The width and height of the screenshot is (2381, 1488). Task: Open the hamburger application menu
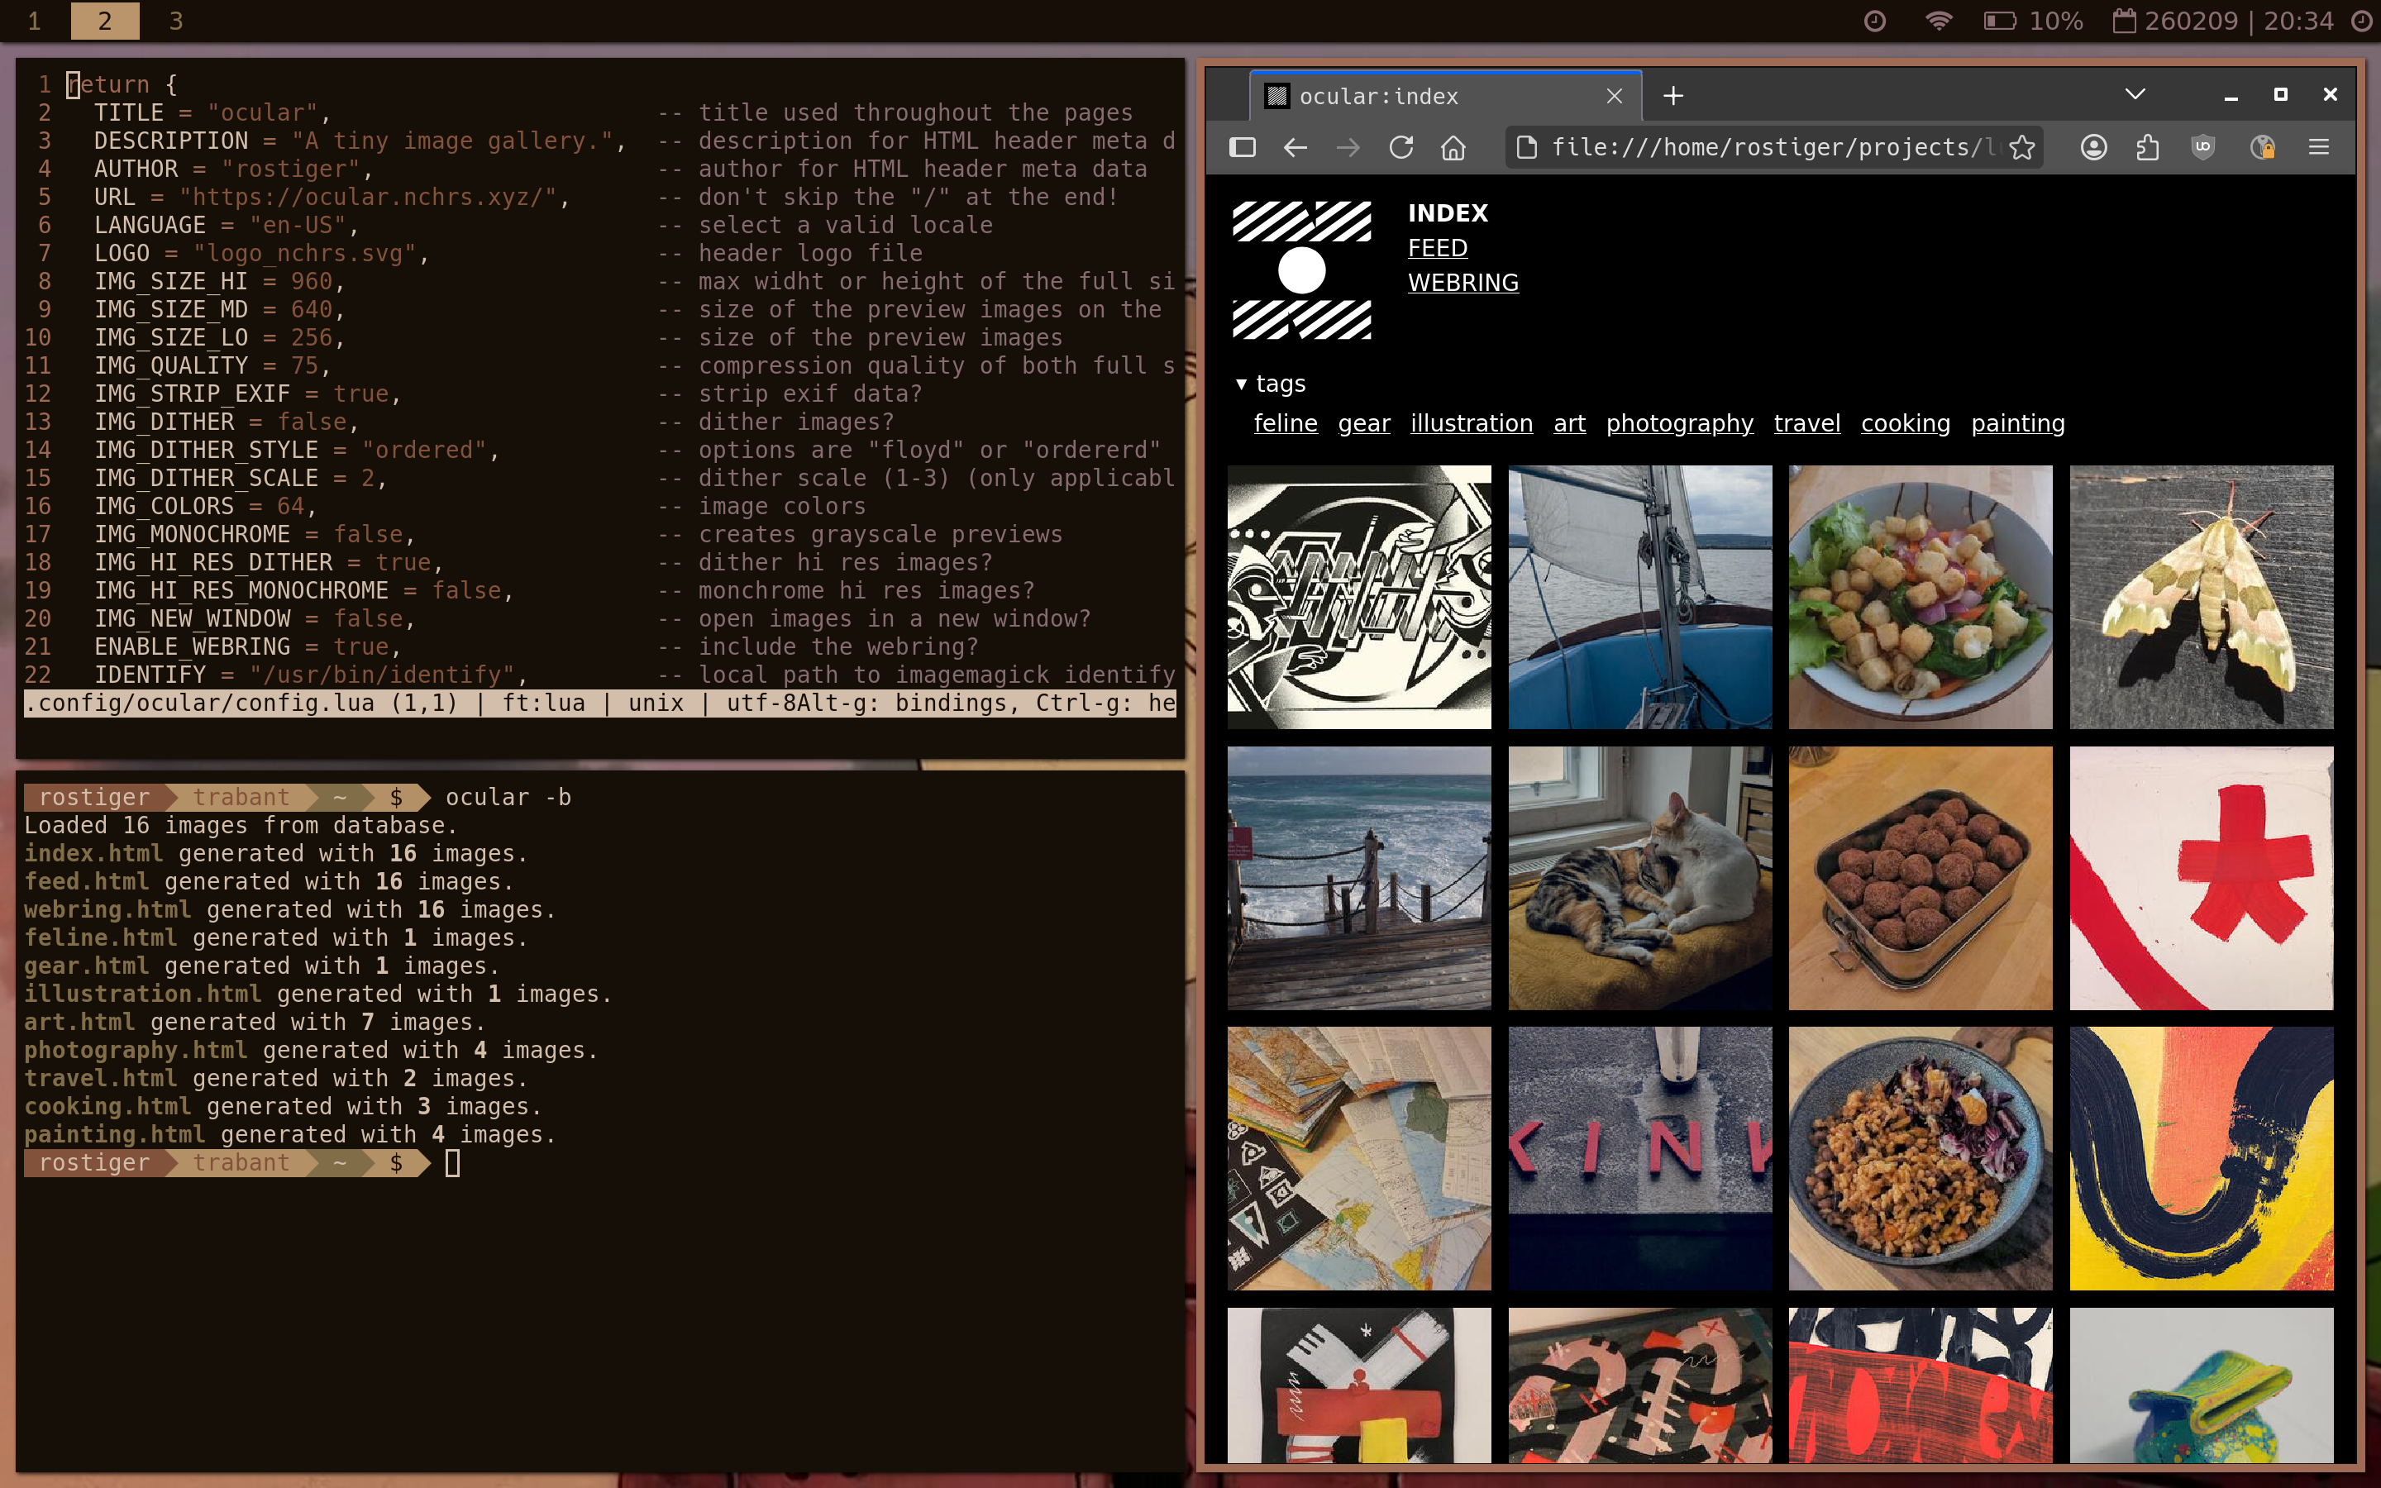click(x=2319, y=148)
